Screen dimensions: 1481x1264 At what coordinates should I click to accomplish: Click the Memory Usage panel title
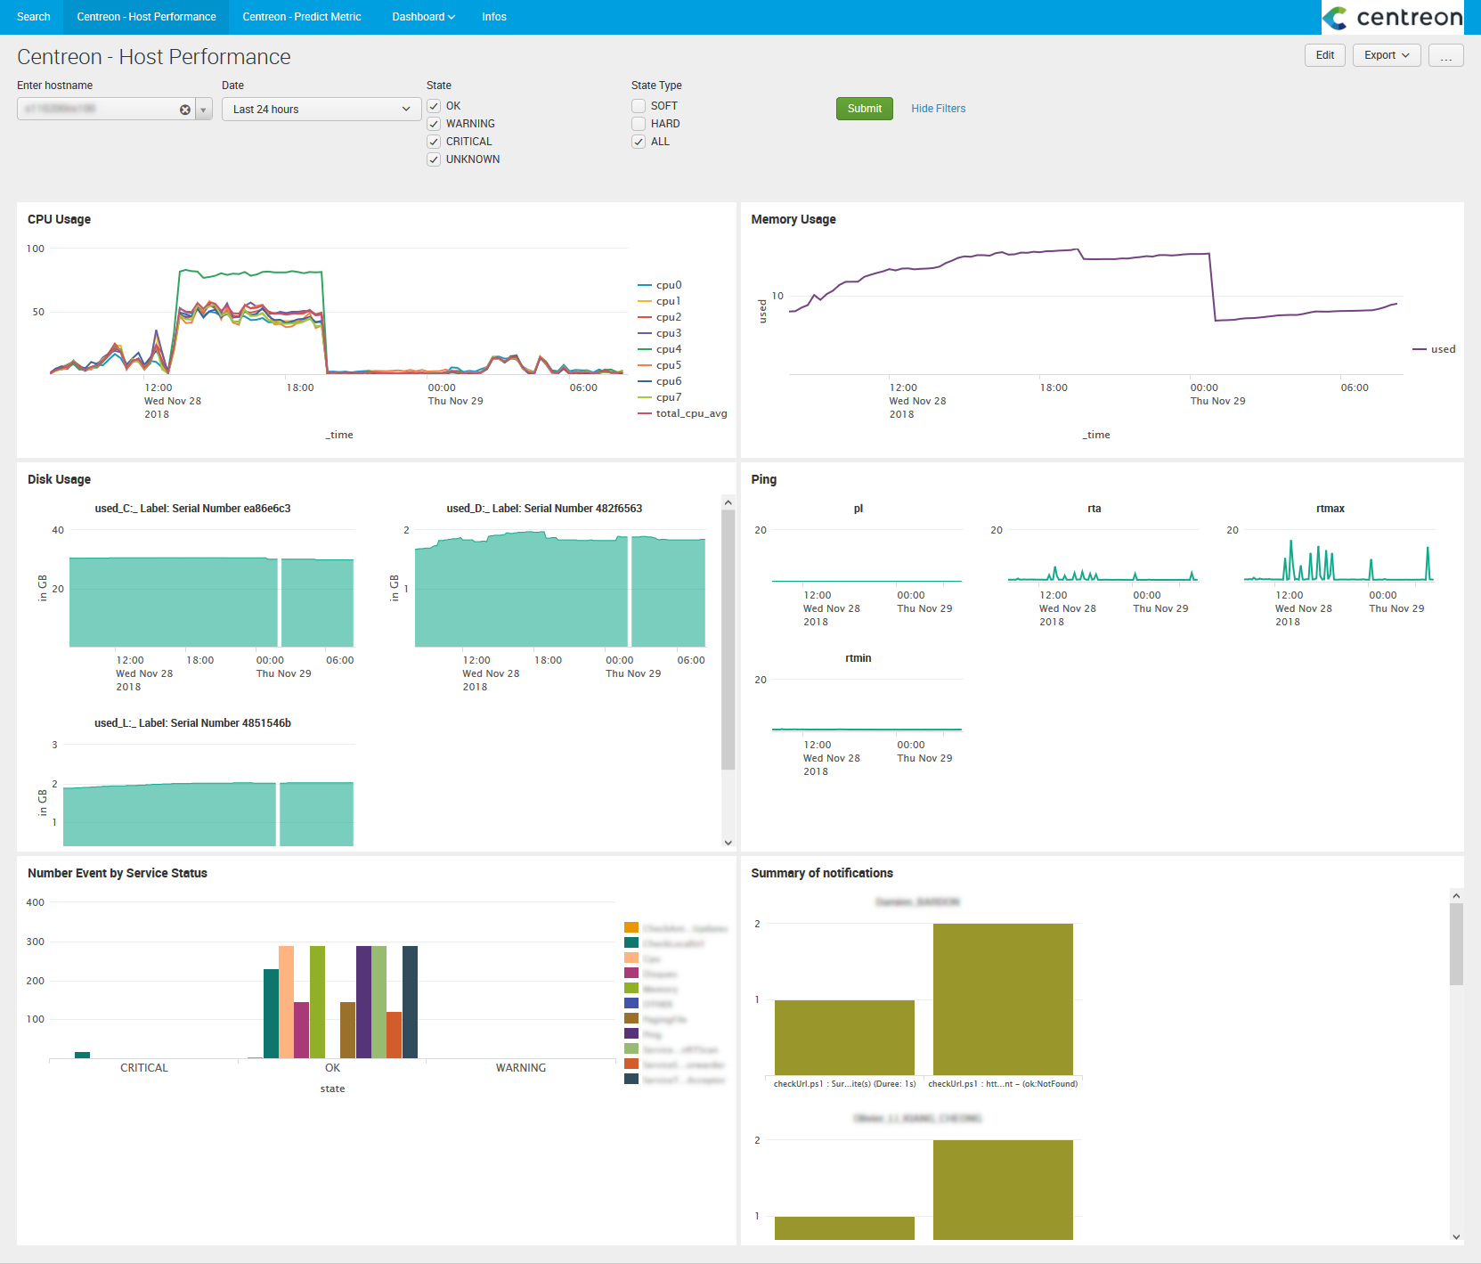click(x=793, y=219)
